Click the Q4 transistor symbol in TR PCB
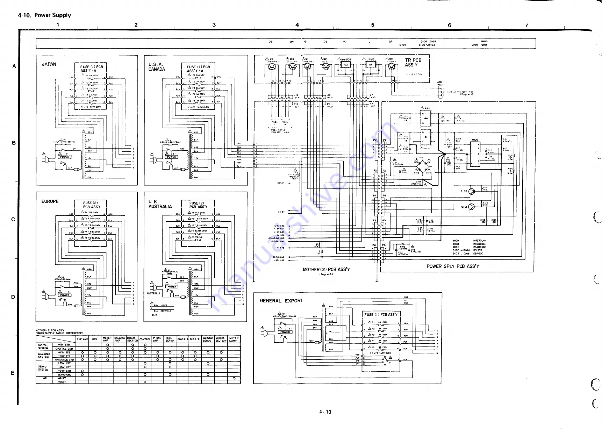This screenshot has height=429, width=602. [x=292, y=66]
